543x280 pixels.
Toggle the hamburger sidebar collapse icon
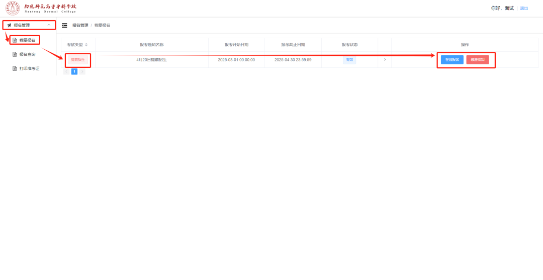[64, 25]
